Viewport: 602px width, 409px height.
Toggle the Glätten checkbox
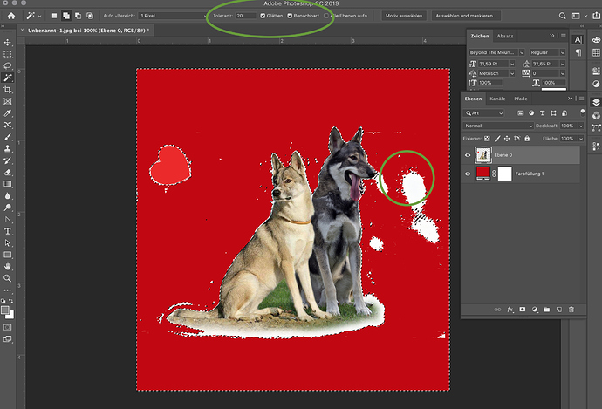tap(263, 16)
